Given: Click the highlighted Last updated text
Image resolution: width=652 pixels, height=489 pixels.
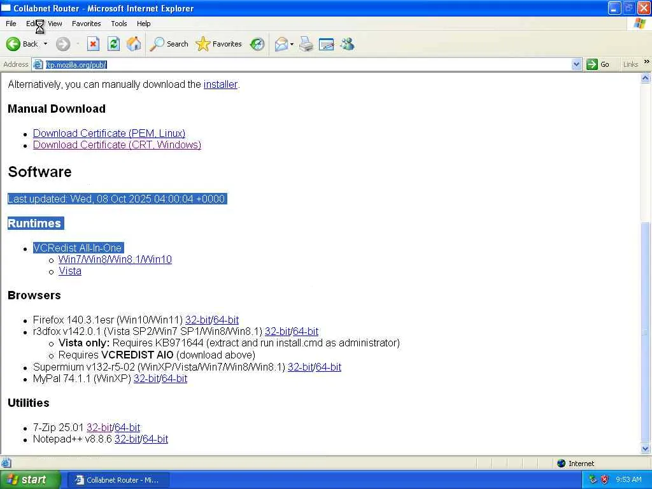Looking at the screenshot, I should 117,199.
